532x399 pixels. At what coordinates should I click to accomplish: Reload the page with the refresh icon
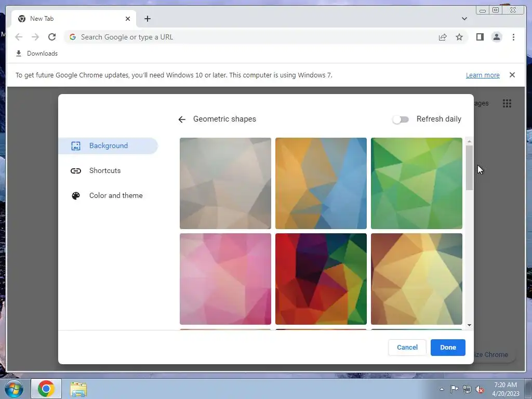tap(52, 37)
